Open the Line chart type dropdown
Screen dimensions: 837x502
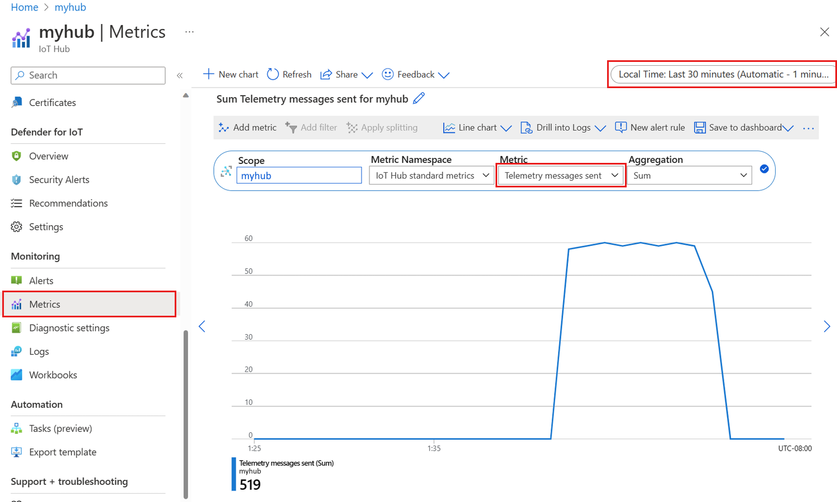click(477, 127)
